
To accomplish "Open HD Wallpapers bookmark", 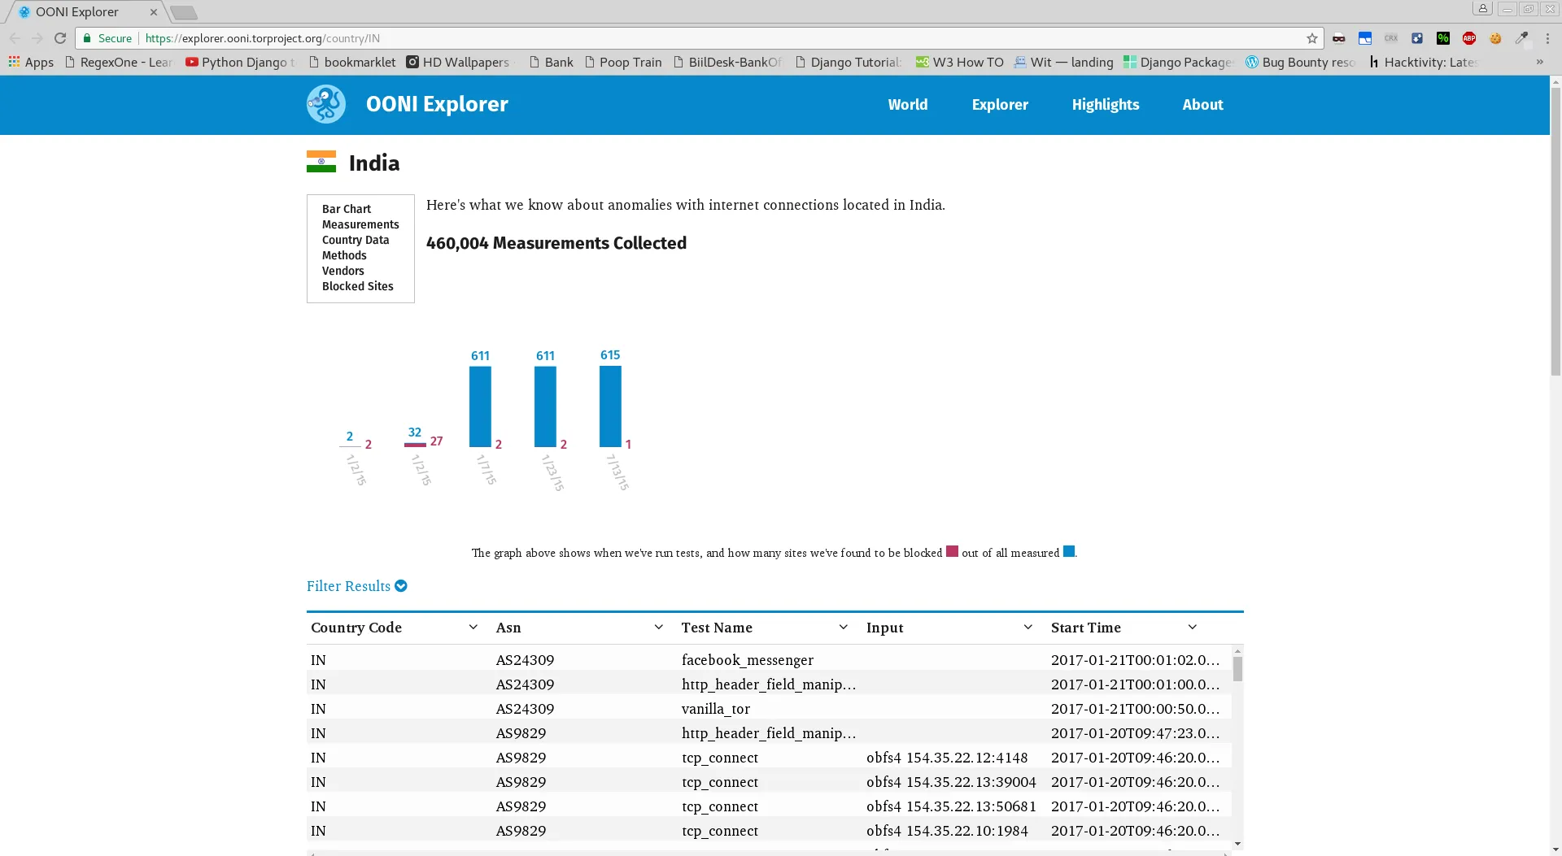I will tap(459, 62).
